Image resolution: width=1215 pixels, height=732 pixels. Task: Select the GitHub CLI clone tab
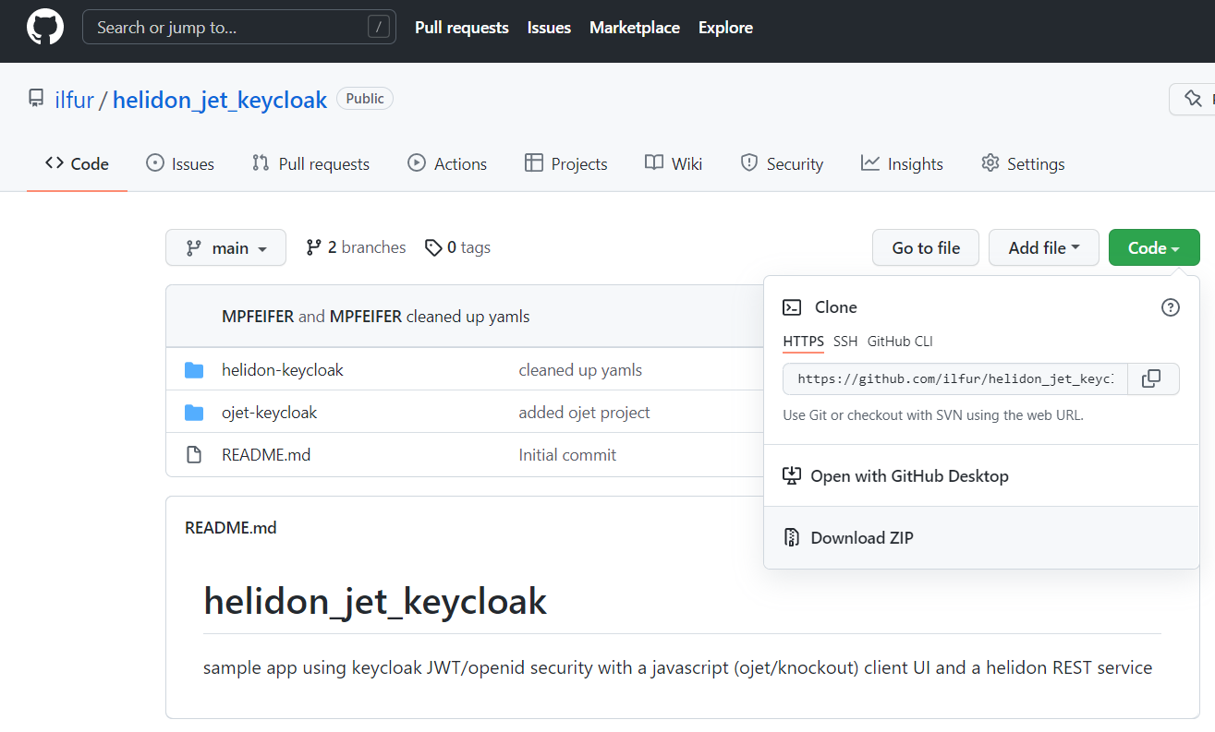pos(900,342)
